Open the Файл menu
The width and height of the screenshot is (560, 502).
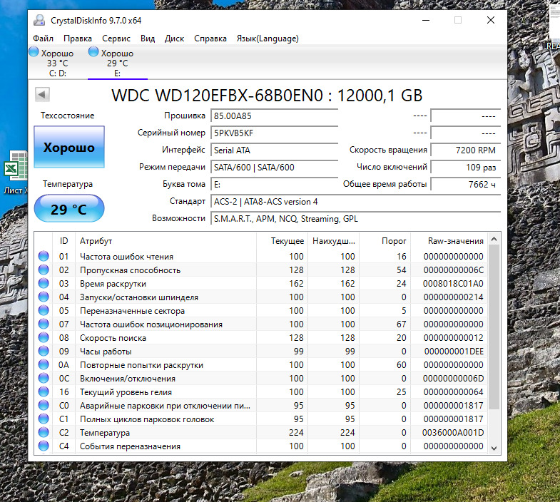(x=43, y=39)
